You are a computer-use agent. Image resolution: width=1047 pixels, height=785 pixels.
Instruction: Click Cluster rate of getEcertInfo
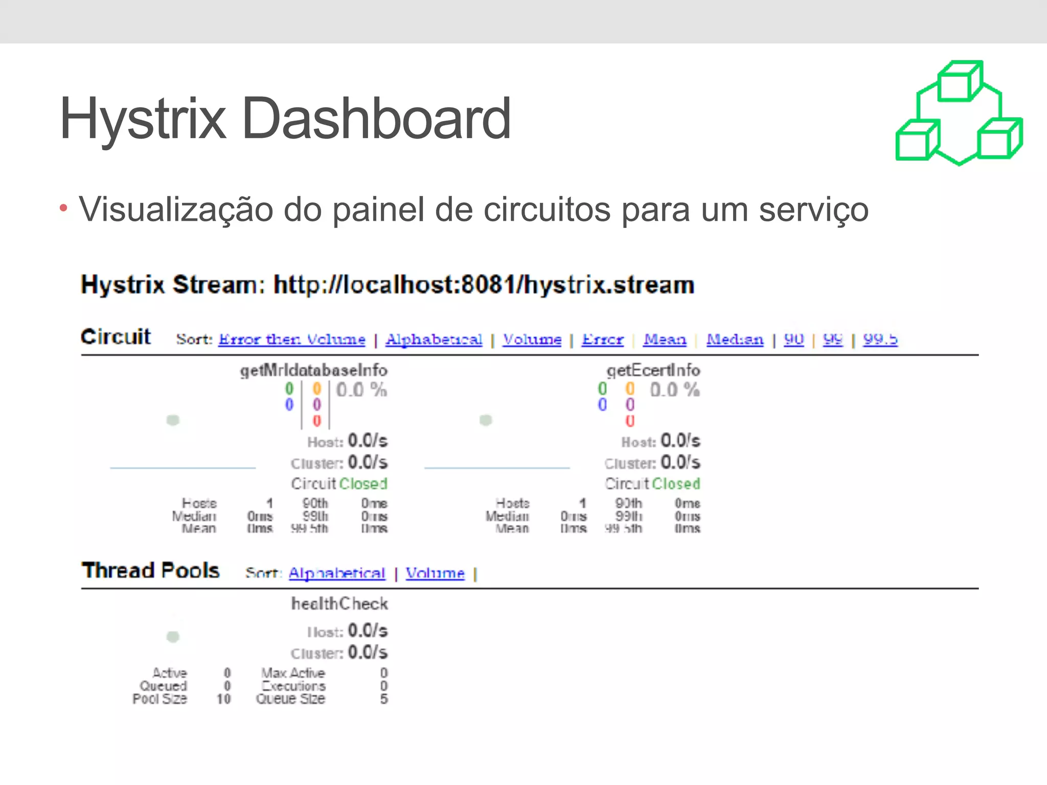pyautogui.click(x=652, y=463)
